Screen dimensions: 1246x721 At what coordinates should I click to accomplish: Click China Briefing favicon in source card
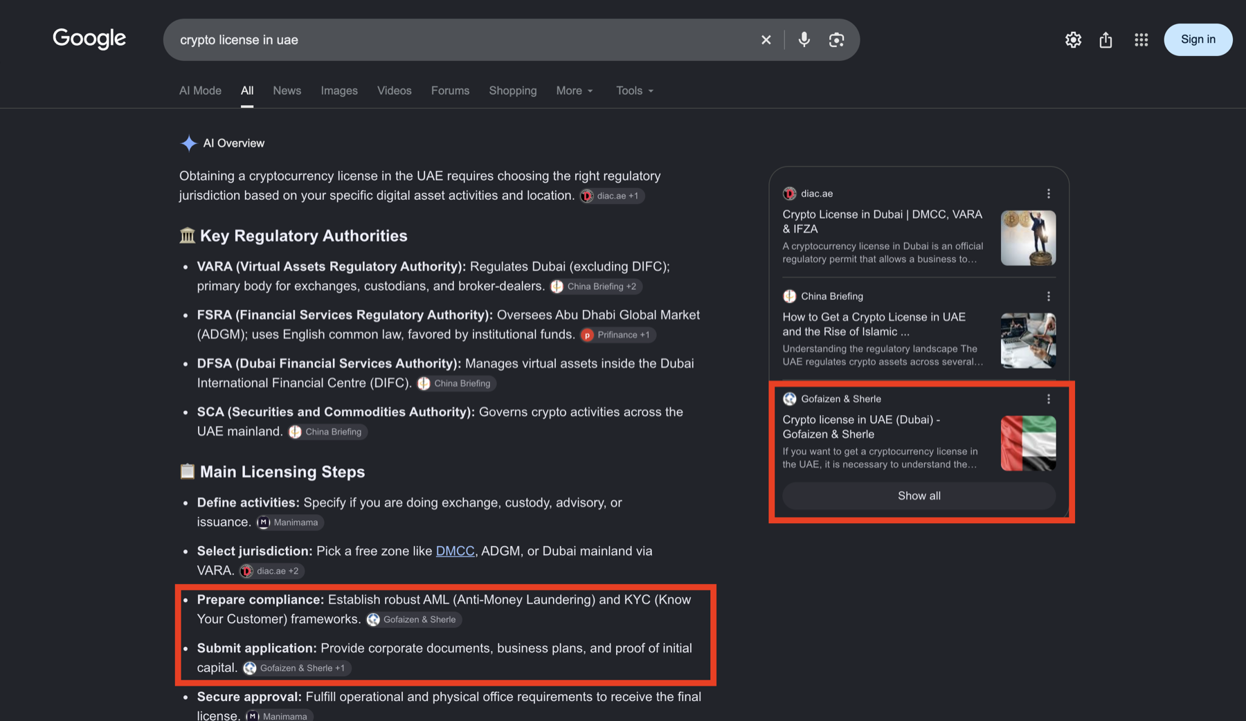click(790, 296)
